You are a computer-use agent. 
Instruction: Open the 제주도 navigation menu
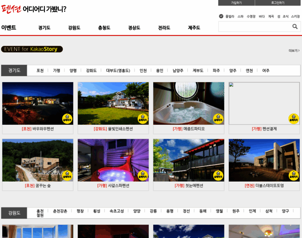tap(194, 28)
